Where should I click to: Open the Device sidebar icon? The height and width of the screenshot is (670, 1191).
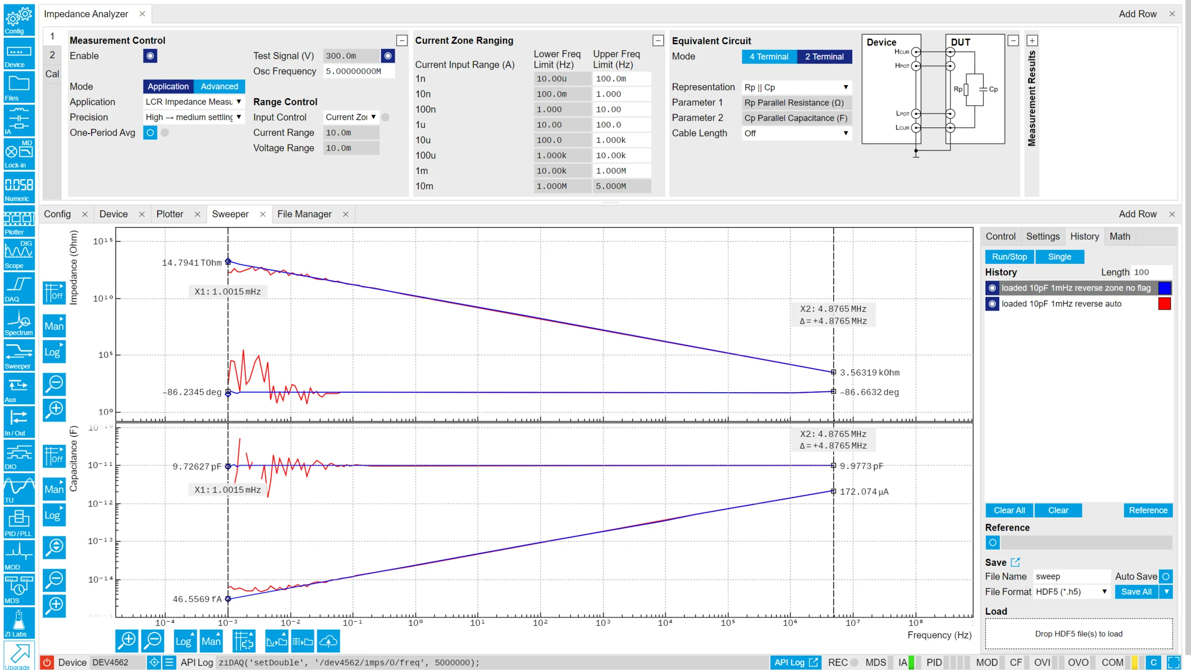19,53
